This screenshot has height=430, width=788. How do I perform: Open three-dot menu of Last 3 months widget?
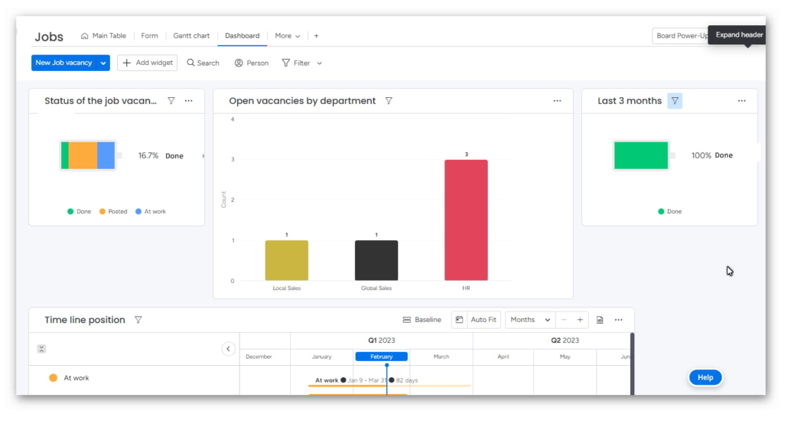tap(741, 101)
